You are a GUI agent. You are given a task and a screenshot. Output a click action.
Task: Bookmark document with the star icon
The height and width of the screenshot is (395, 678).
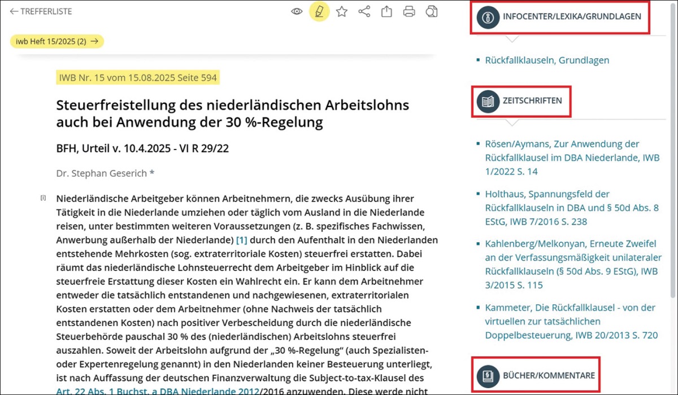(342, 12)
